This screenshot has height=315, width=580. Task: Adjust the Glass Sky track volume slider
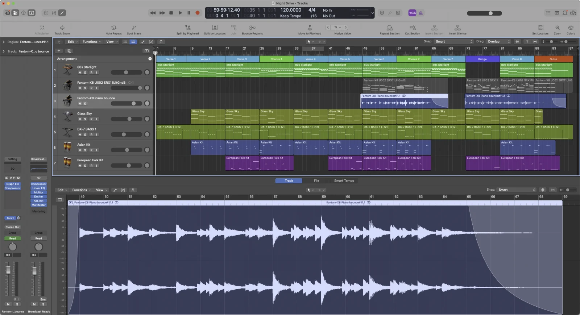point(126,119)
